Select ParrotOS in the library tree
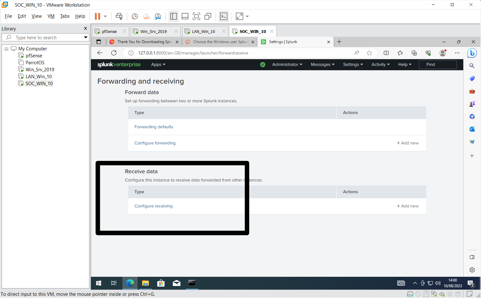Image resolution: width=481 pixels, height=298 pixels. [35, 63]
